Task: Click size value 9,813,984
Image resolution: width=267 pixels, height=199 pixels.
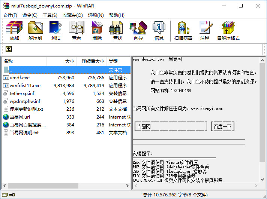Action: click(x=64, y=86)
